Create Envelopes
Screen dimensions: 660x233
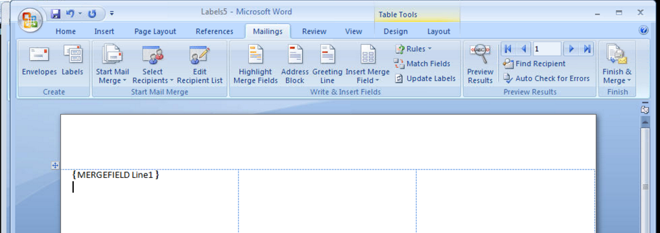(x=39, y=61)
